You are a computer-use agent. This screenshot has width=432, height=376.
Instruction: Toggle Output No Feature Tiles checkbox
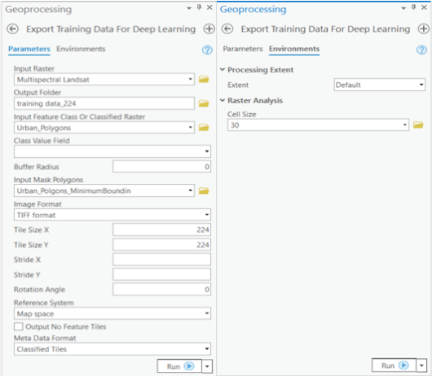pos(19,326)
